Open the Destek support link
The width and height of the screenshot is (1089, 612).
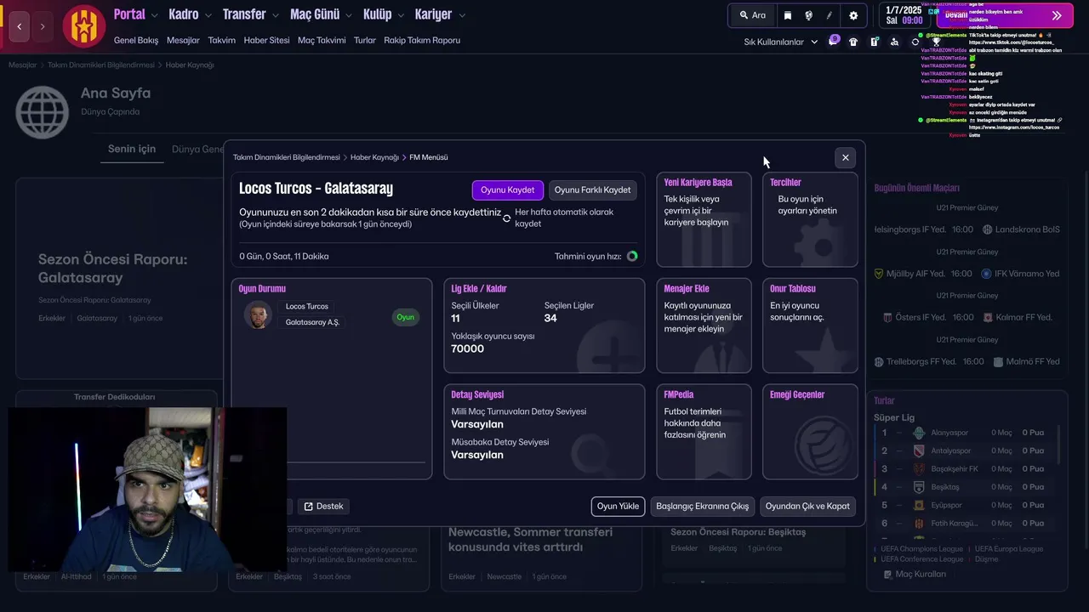323,506
